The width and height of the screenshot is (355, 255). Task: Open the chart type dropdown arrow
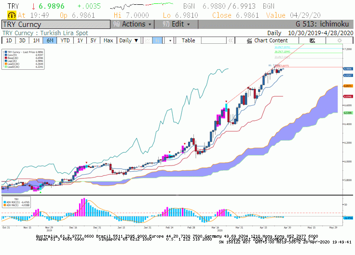click(170, 40)
